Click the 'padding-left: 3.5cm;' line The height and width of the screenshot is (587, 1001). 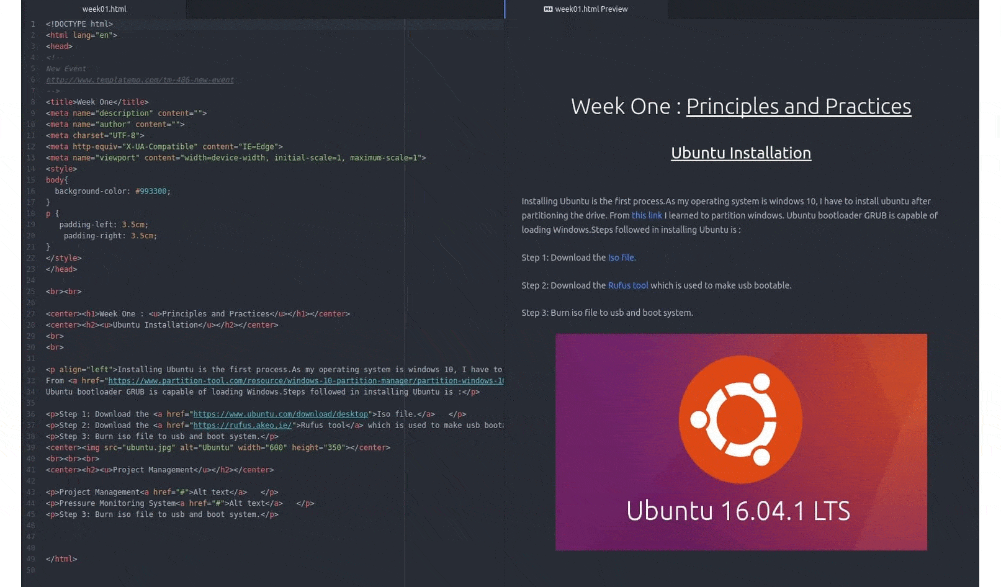[104, 225]
